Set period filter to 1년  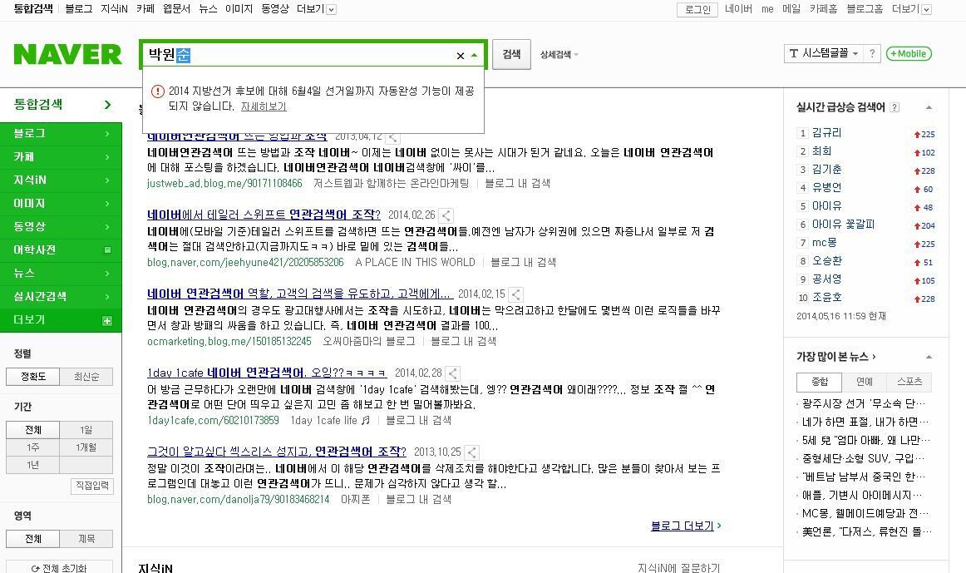click(32, 465)
